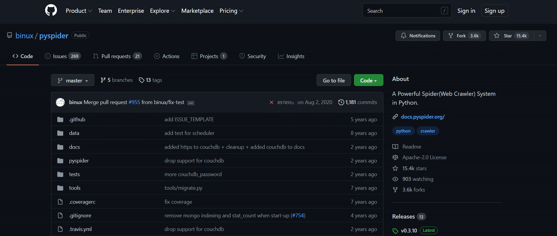Click 'add test for scheduler' commit message
The width and height of the screenshot is (557, 236).
point(189,133)
